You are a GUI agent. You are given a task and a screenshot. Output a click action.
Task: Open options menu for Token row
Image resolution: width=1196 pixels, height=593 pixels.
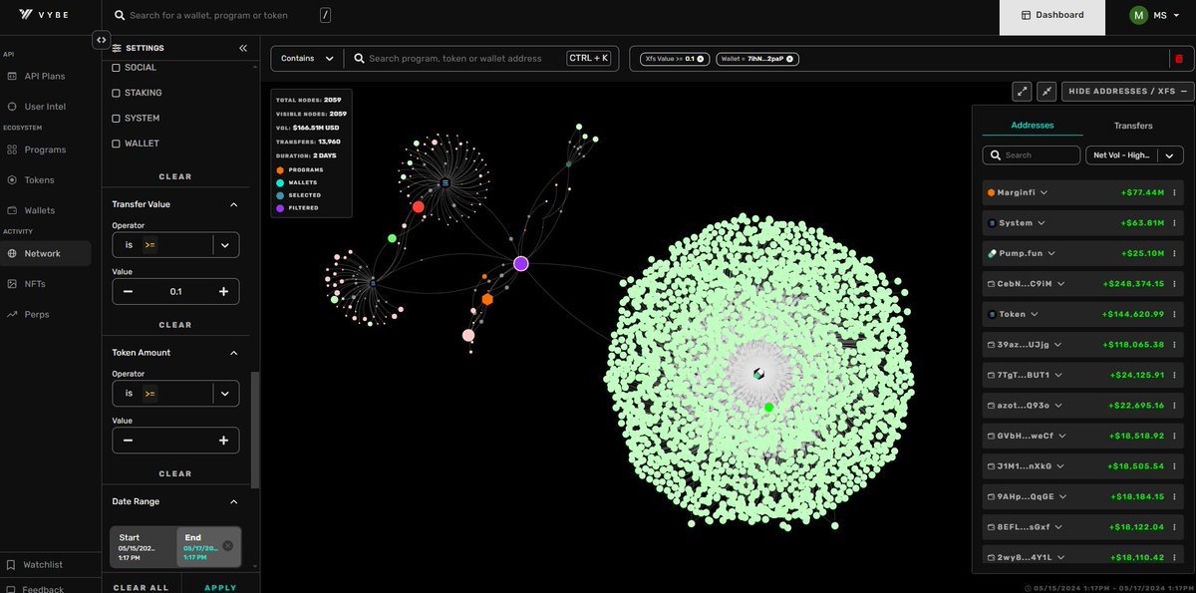click(x=1174, y=314)
